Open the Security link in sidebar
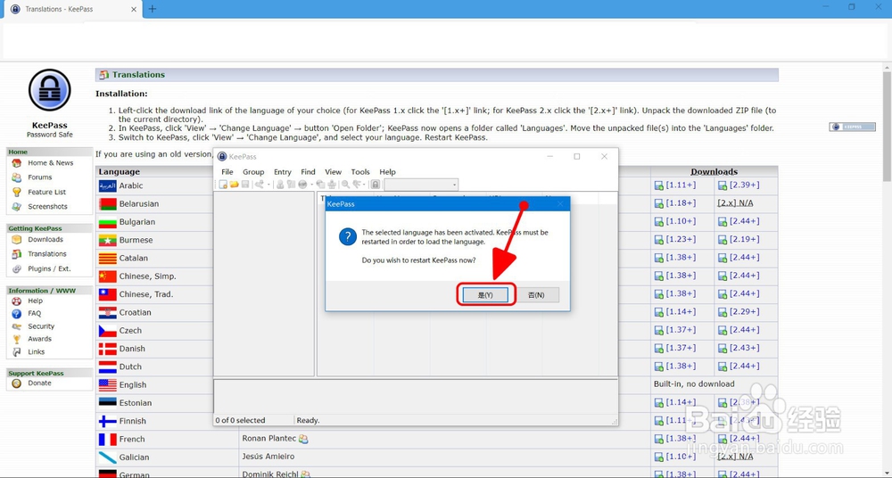 click(x=41, y=326)
